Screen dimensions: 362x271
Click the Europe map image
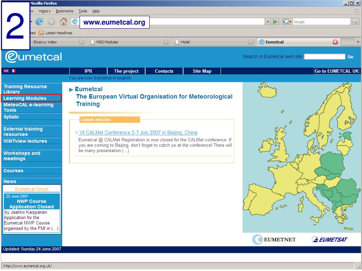pos(301,157)
